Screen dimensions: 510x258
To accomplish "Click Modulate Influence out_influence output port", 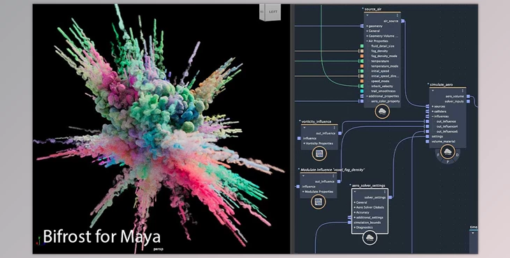I will coord(339,182).
